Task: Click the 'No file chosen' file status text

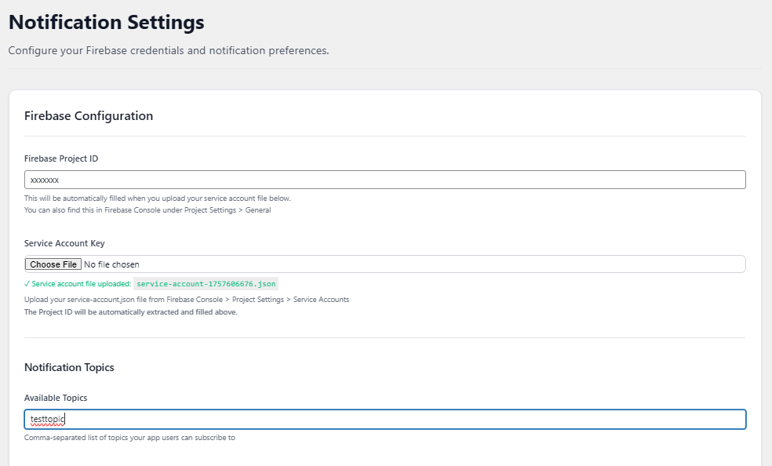Action: pos(111,264)
